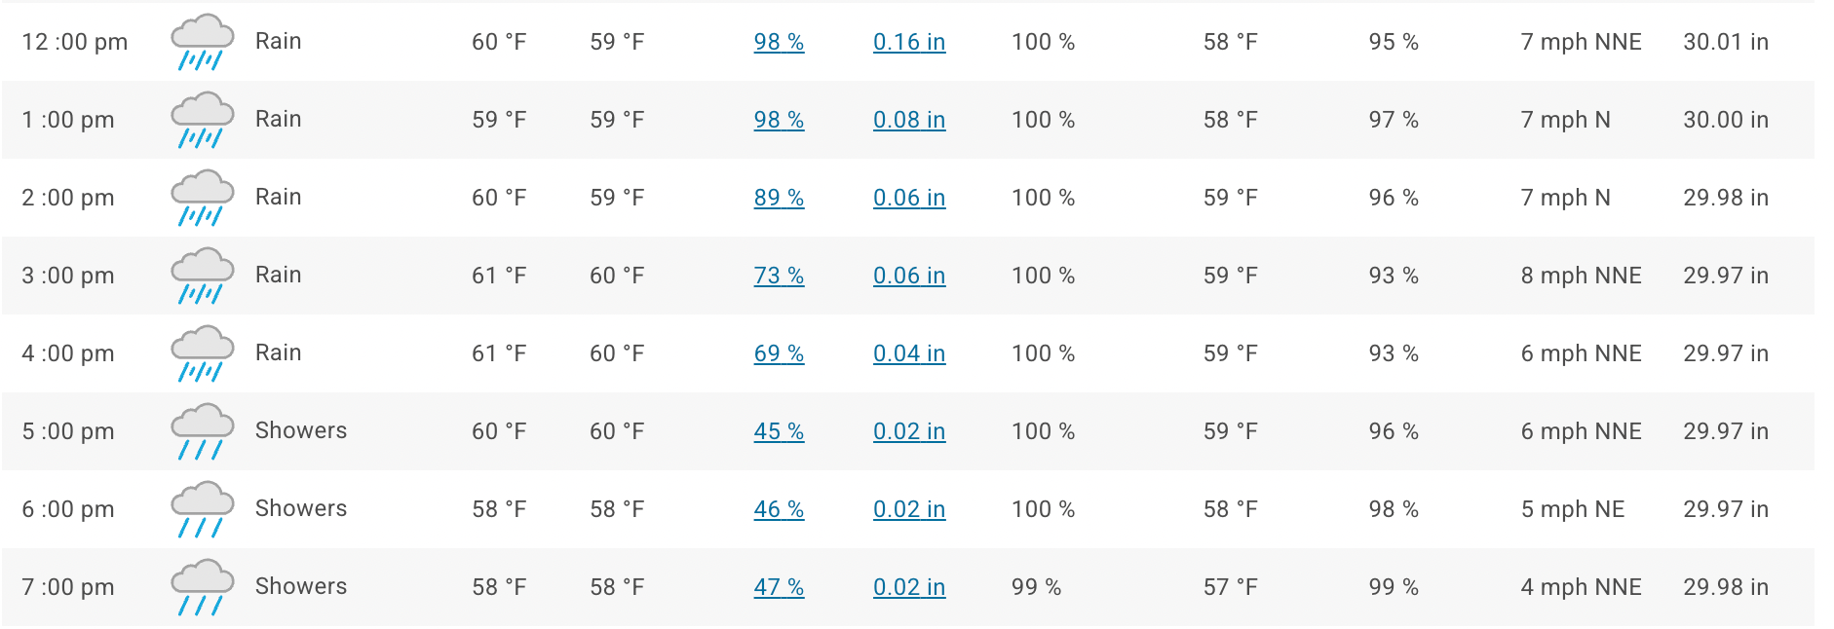1834x629 pixels.
Task: Click the 30.00 in pressure value
Action: [1725, 120]
